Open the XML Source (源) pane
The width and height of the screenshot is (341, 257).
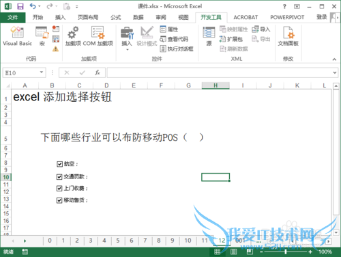click(209, 36)
